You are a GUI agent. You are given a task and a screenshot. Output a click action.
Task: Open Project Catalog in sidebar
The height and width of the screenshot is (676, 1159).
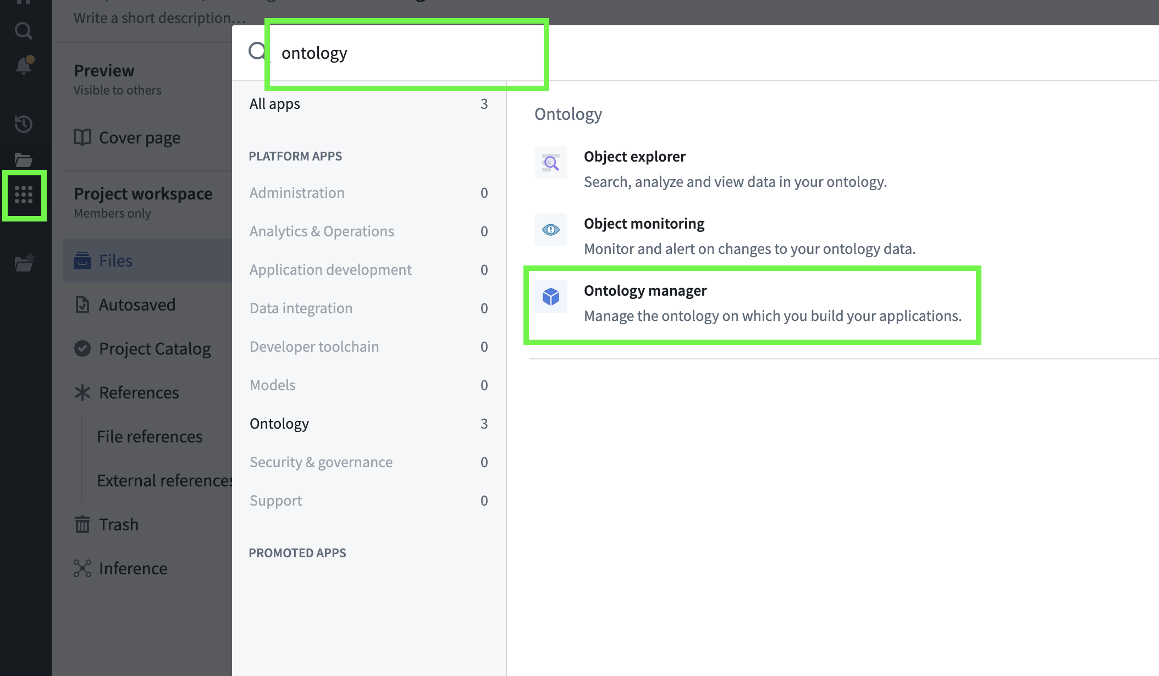(154, 349)
